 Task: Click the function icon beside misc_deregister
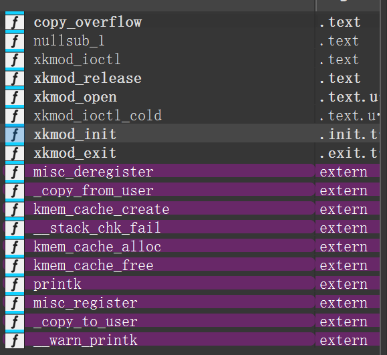[x=15, y=172]
